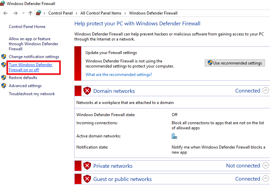Click Windows Defender Firewall state label
The width and height of the screenshot is (270, 185).
[x=105, y=115]
